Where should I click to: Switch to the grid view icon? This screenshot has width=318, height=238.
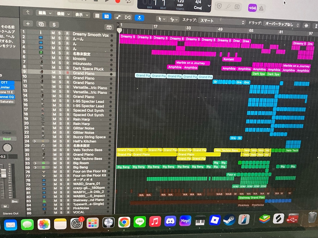point(97,16)
